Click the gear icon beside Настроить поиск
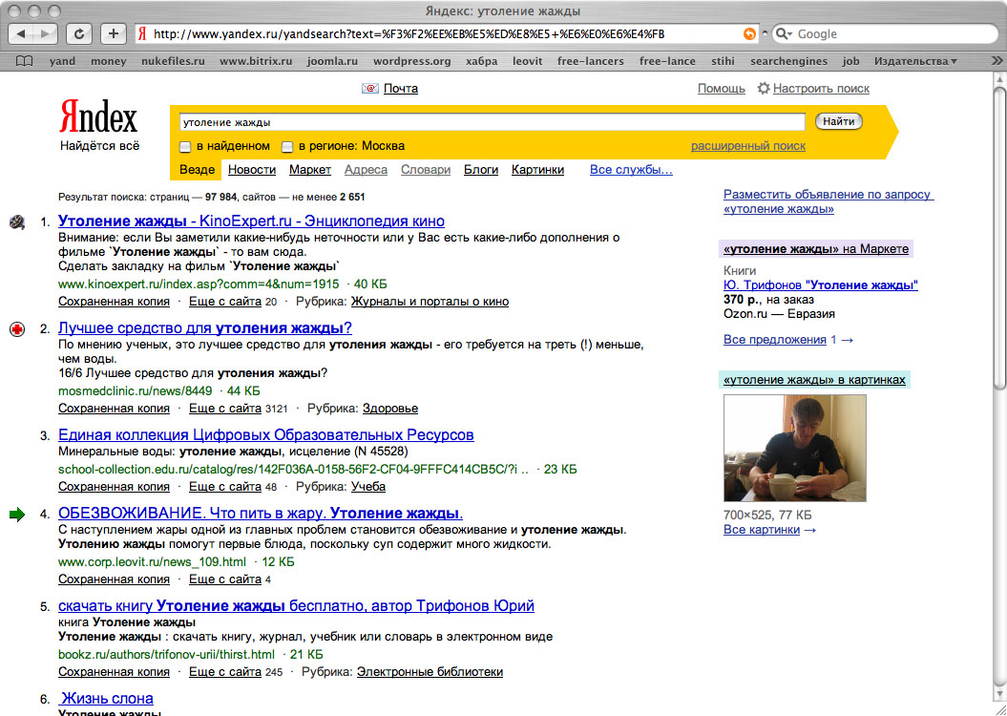 [x=763, y=88]
